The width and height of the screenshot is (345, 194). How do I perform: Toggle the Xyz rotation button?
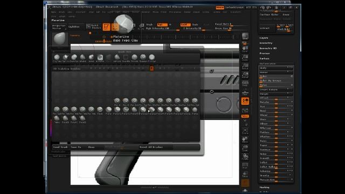pyautogui.click(x=245, y=116)
